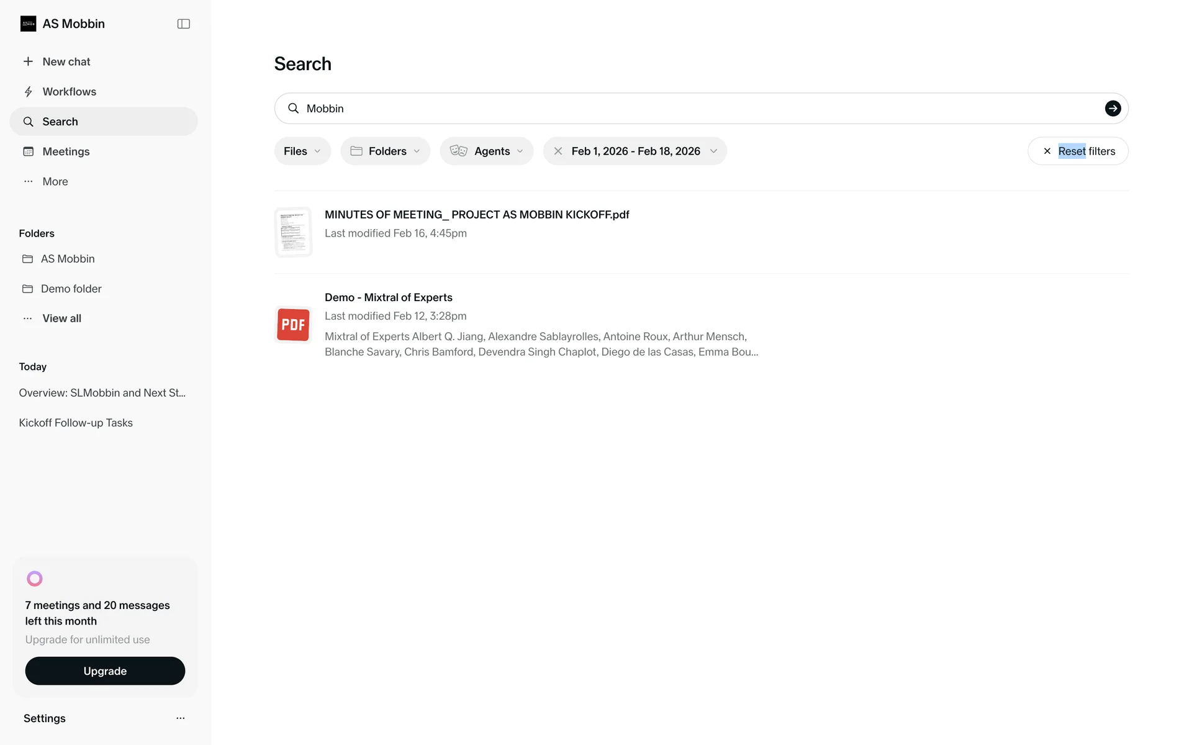Expand the More sidebar menu
This screenshot has width=1192, height=745.
[55, 181]
